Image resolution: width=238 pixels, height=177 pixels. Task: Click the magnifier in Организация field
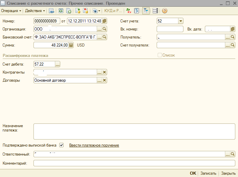point(104,29)
